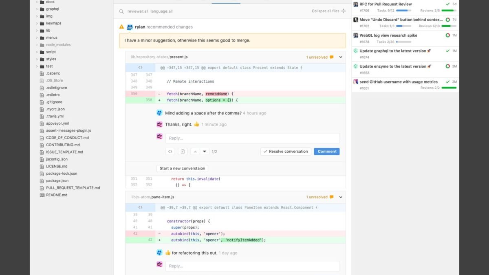The width and height of the screenshot is (489, 275).
Task: Click bot avatar on Update graphql PR
Action: [356, 51]
